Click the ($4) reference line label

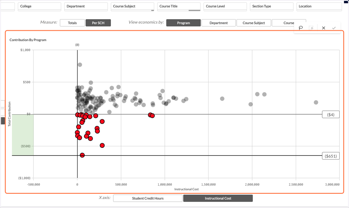click(x=331, y=115)
